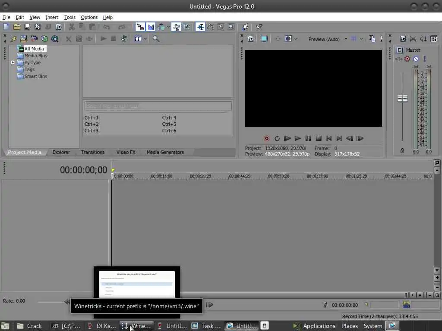Click Play From Start in preview
This screenshot has height=331, width=442.
[x=287, y=138]
